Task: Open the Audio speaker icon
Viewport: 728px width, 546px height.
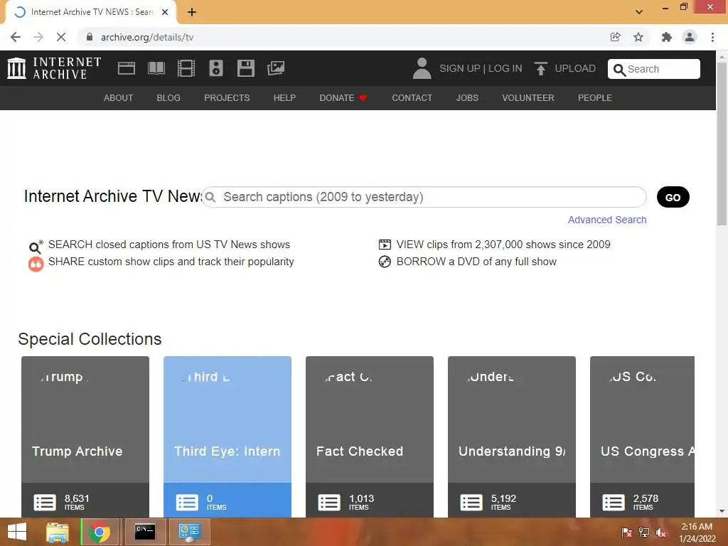Action: click(x=216, y=68)
